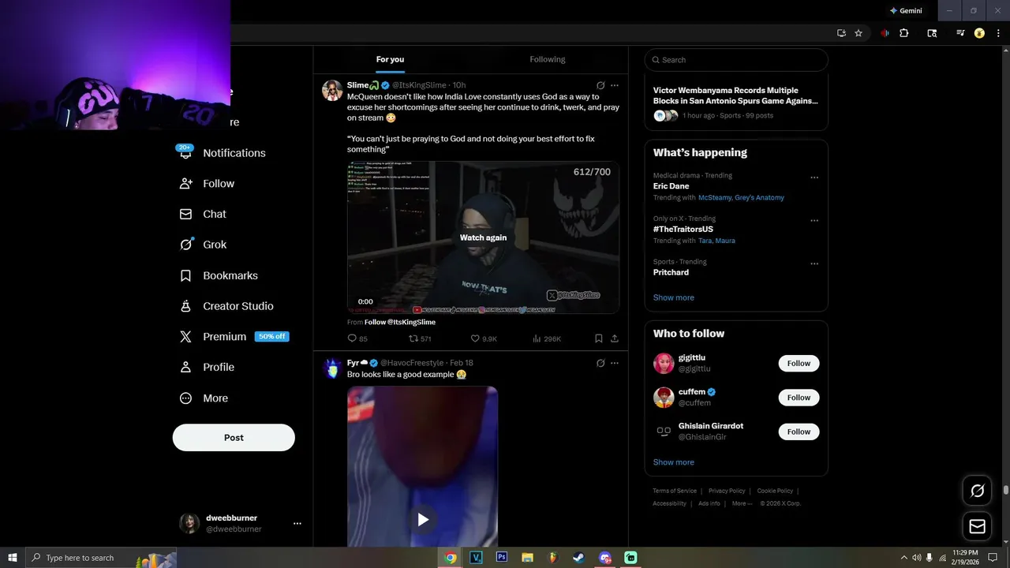Ask Grok about Slime's post
1010x568 pixels.
tap(600, 85)
